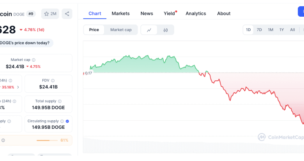
Task: Select the line chart view icon
Action: [x=149, y=30]
